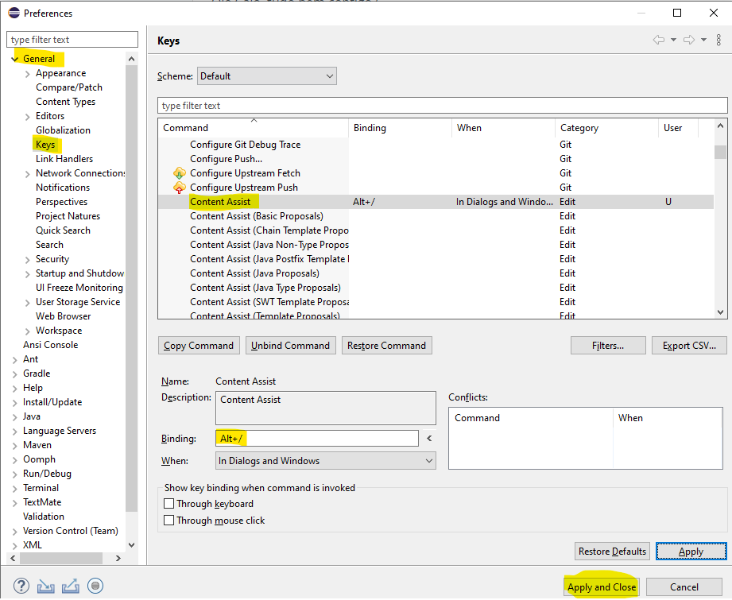Click the Copy Command button
Viewport: 732px width, 600px height.
point(199,346)
